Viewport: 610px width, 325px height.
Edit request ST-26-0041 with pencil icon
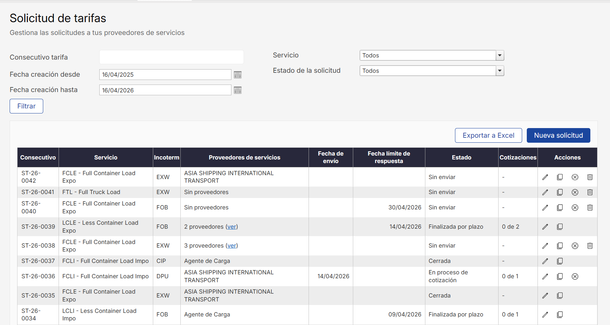[545, 192]
